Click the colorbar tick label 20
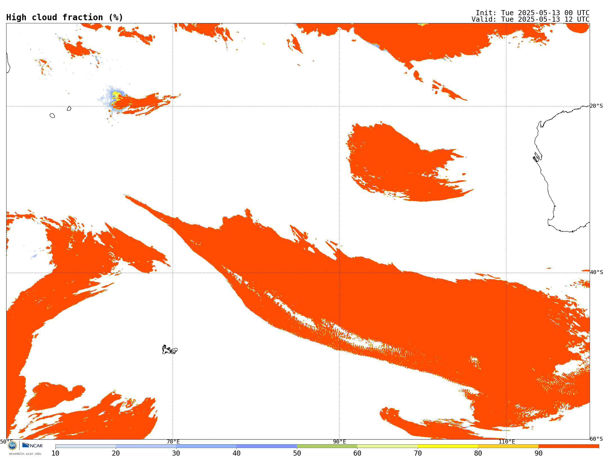The image size is (608, 457). click(116, 453)
